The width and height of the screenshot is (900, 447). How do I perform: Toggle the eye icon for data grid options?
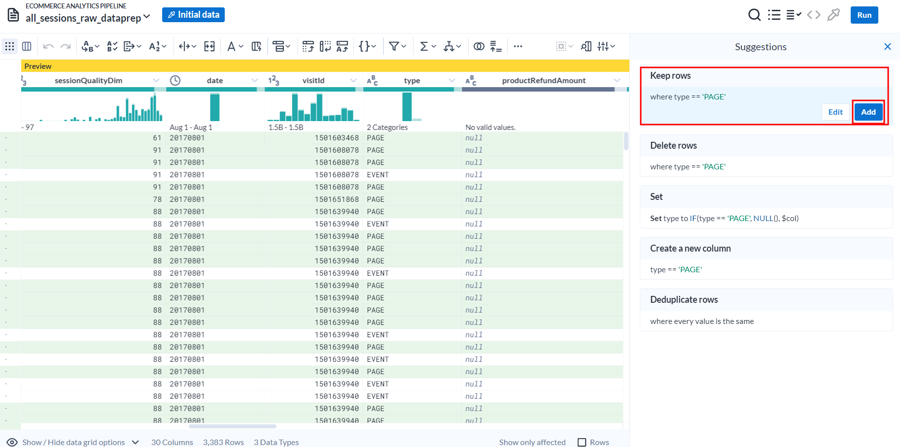point(12,442)
